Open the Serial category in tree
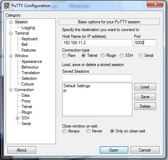 point(26,124)
